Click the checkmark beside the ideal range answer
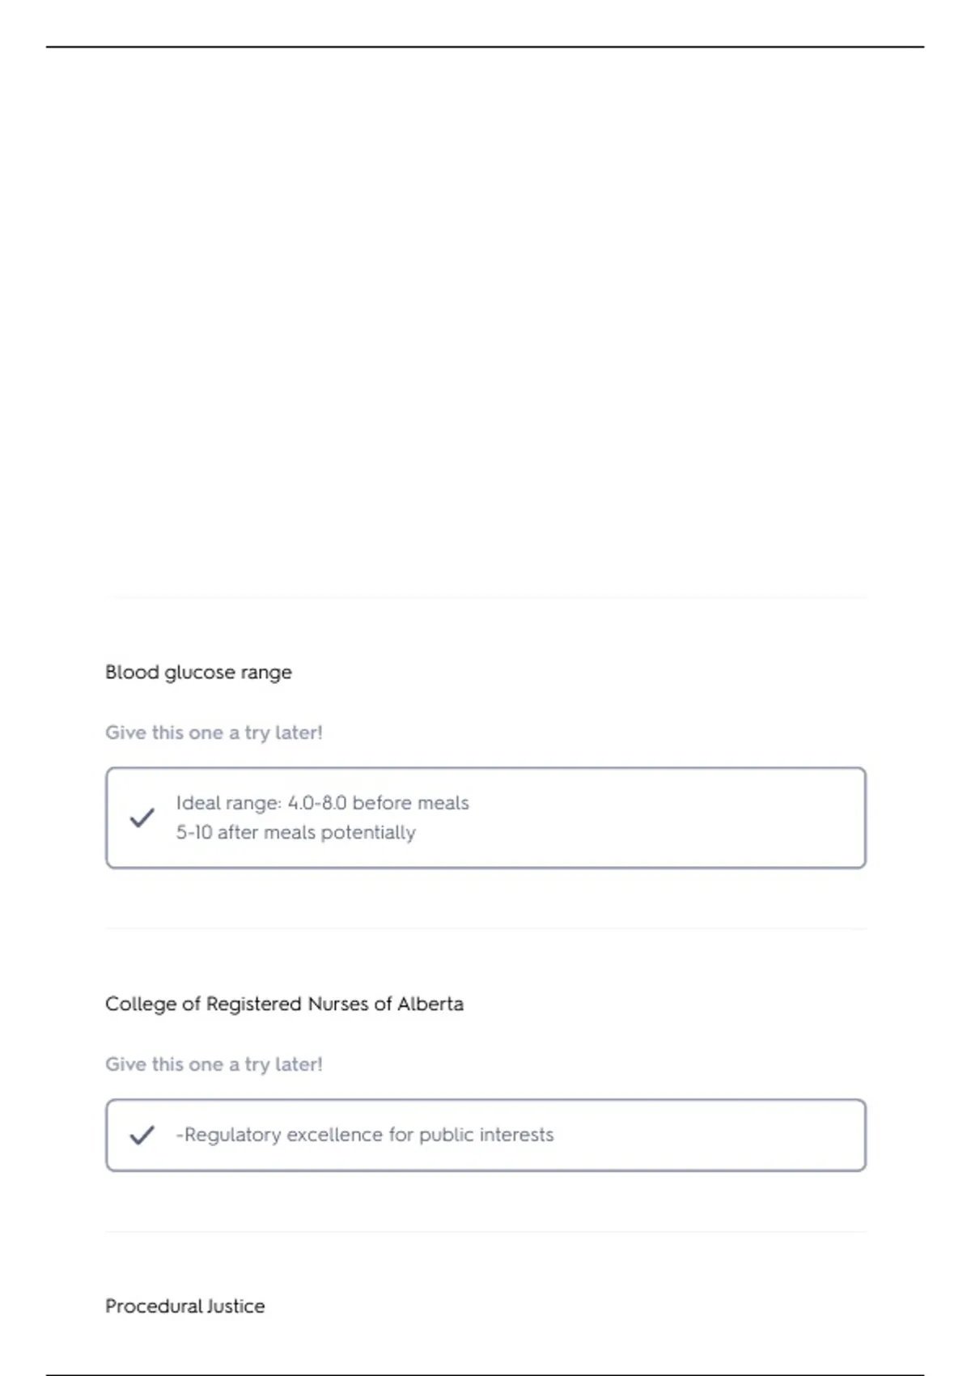 pos(142,818)
